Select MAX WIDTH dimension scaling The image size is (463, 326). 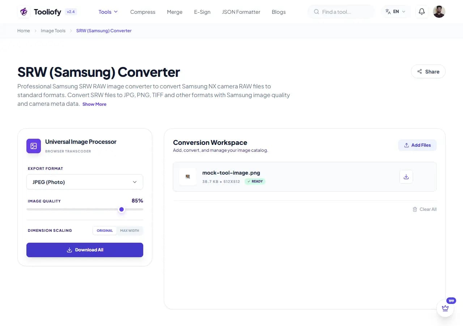(x=129, y=231)
